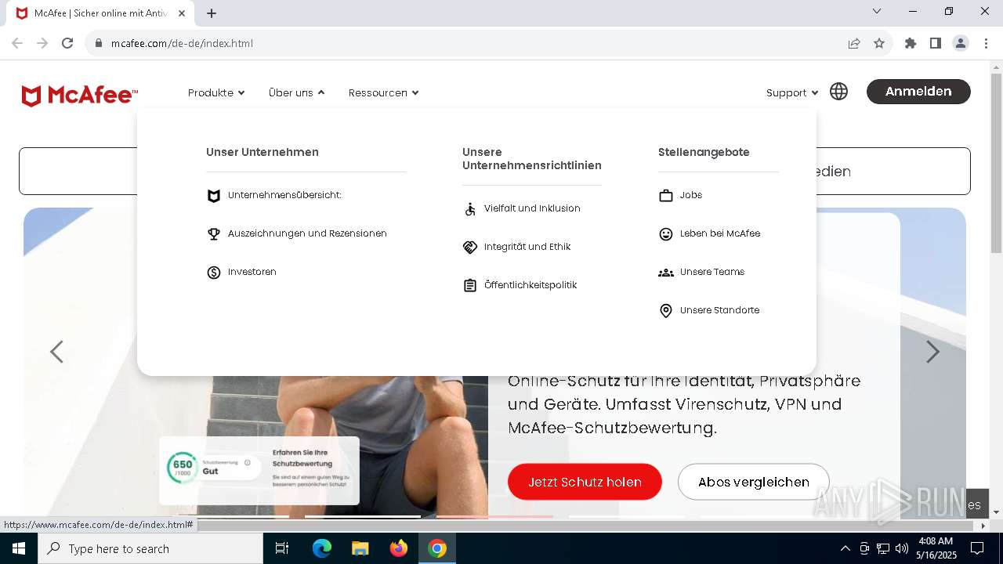Open Unsere Standorte page
Screen dimensions: 1003x564
pyautogui.click(x=719, y=310)
